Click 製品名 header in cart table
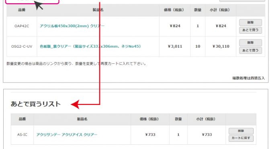Viewport: 270px width, 149px height. pos(98,10)
